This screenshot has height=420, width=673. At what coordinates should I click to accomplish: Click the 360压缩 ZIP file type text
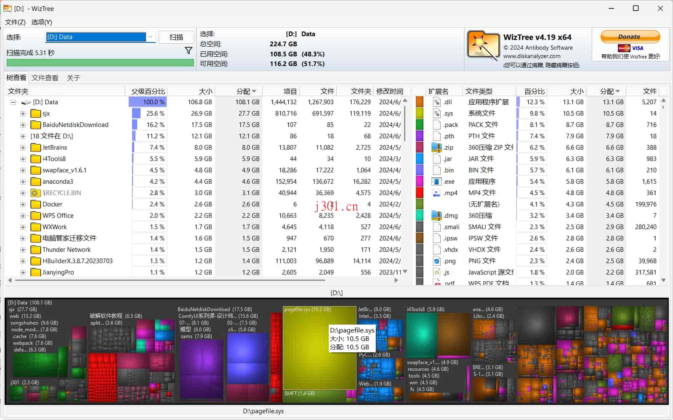[490, 147]
